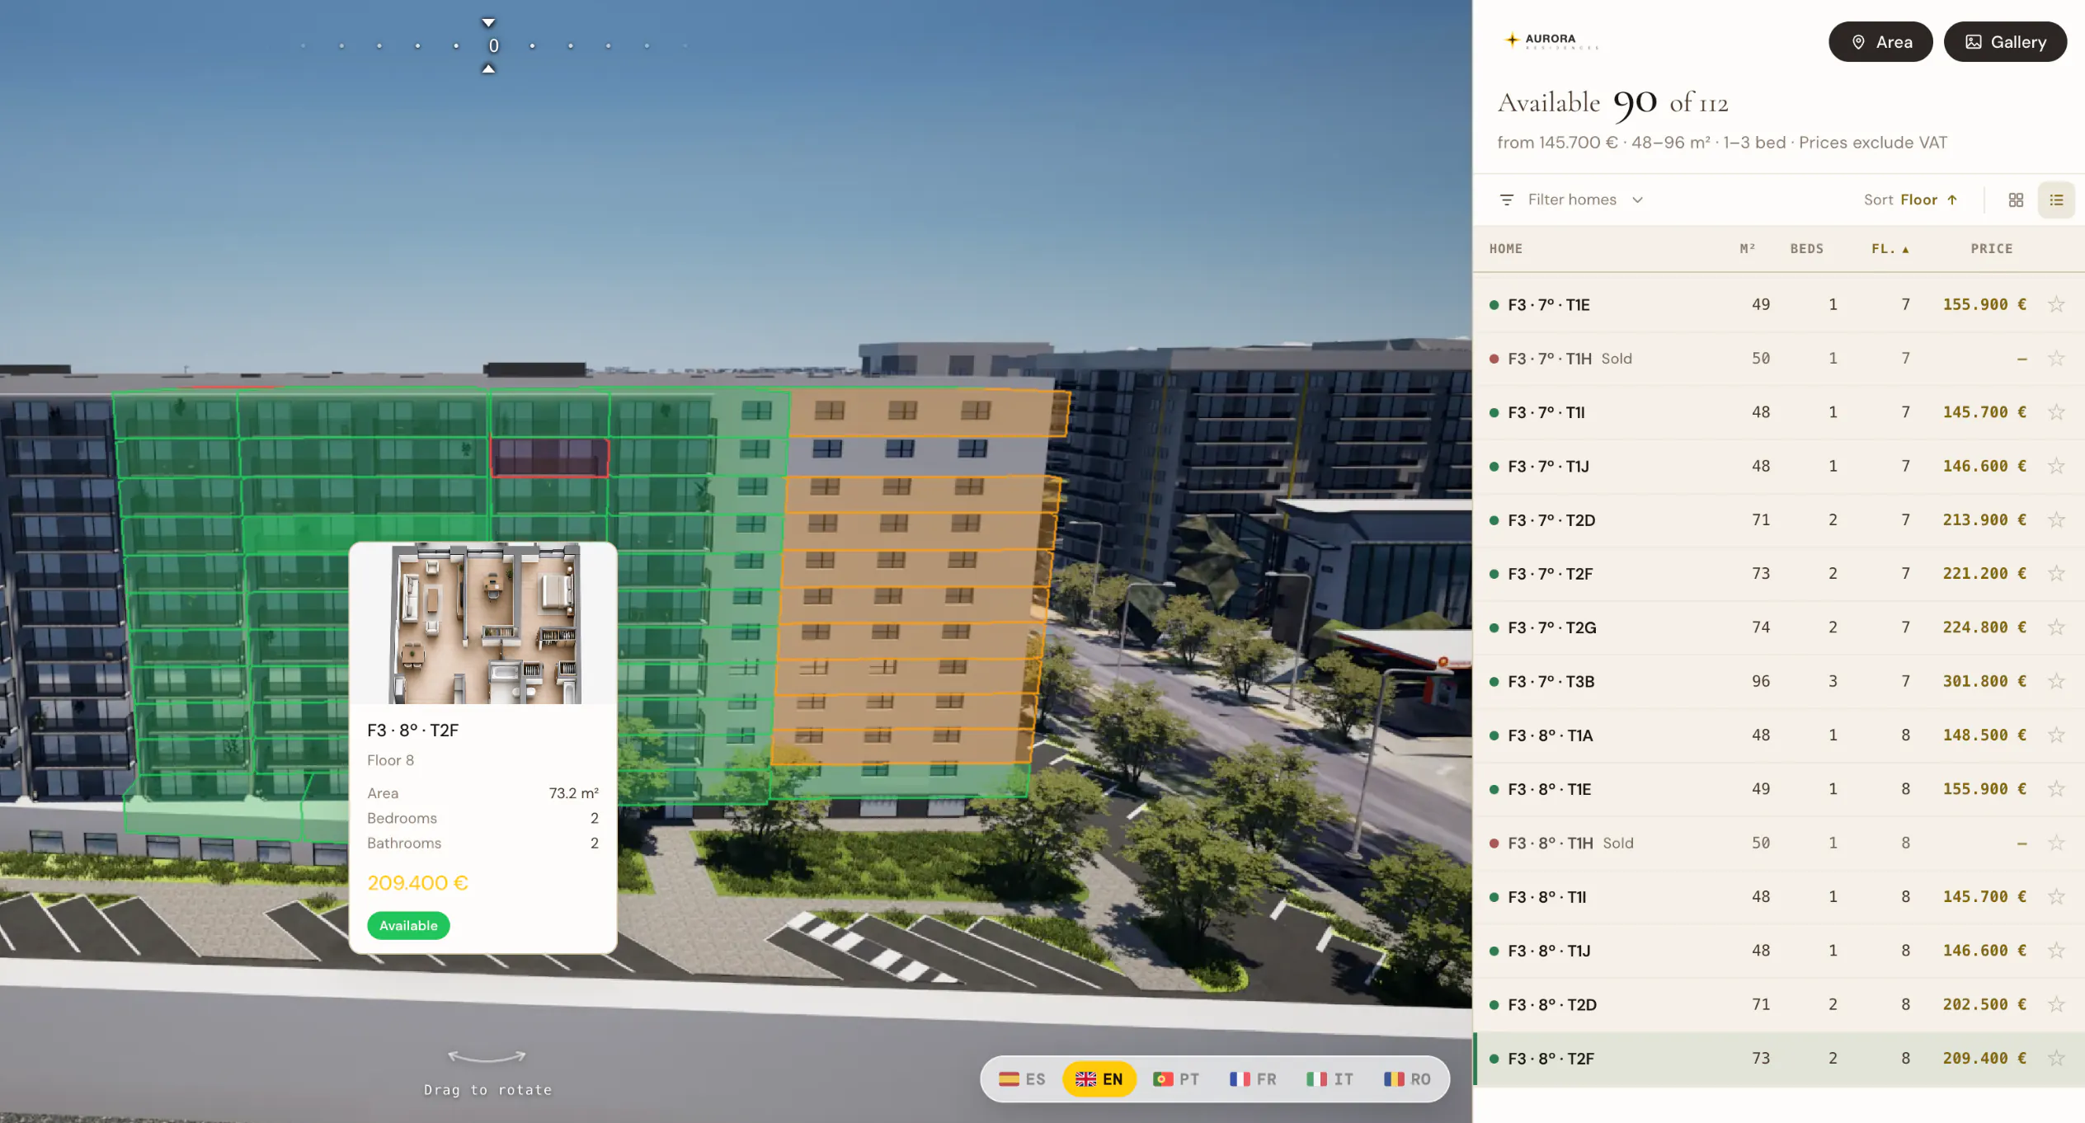The height and width of the screenshot is (1123, 2085).
Task: Star F3 · 8º · T1J listing
Action: click(x=2056, y=951)
